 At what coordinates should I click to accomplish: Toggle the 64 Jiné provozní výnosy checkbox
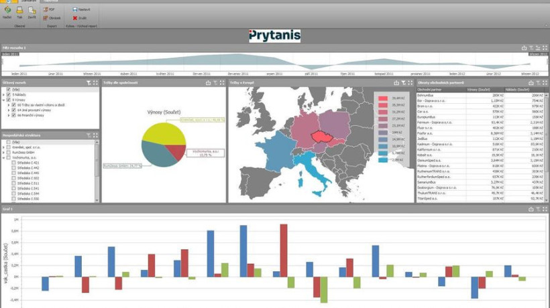(12, 110)
